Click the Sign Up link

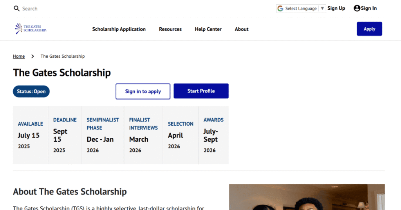[x=336, y=8]
